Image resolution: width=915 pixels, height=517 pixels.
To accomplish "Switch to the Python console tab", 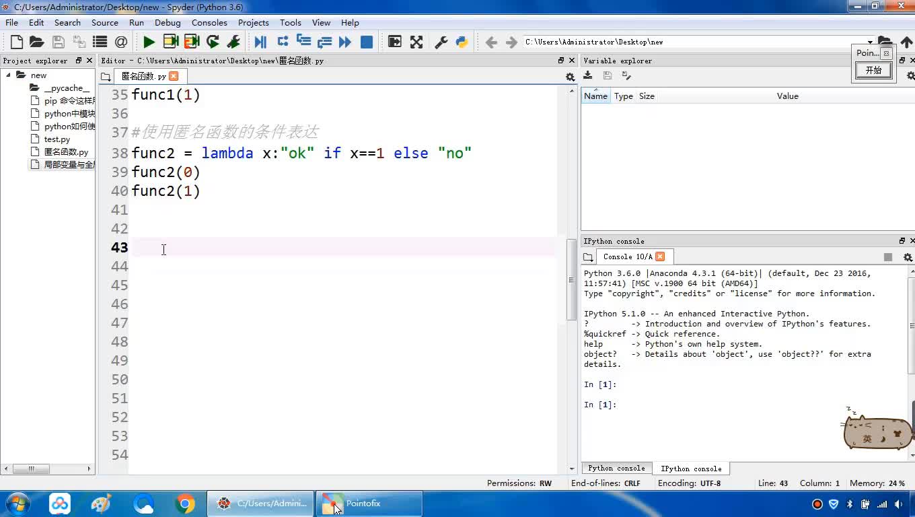I will pyautogui.click(x=616, y=469).
